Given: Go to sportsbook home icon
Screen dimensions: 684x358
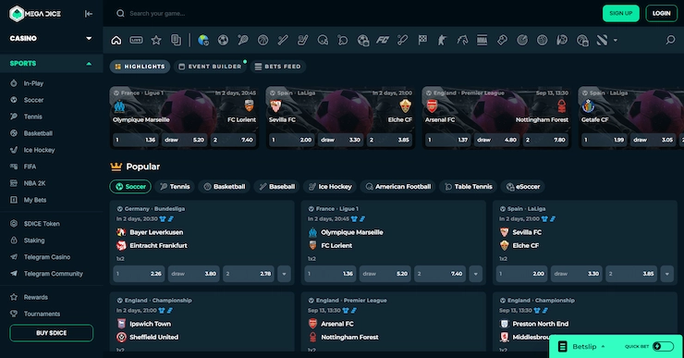Looking at the screenshot, I should coord(116,40).
